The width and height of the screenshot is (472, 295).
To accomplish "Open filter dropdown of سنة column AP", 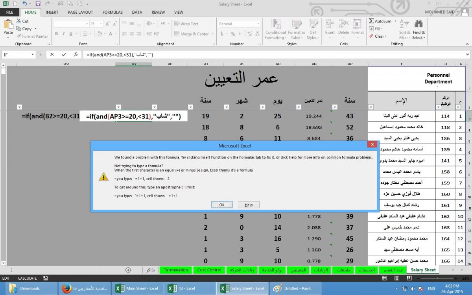I will click(x=335, y=107).
